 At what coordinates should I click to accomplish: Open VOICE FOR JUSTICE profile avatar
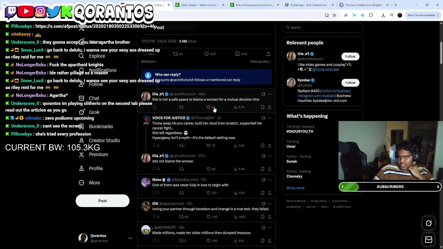(146, 120)
